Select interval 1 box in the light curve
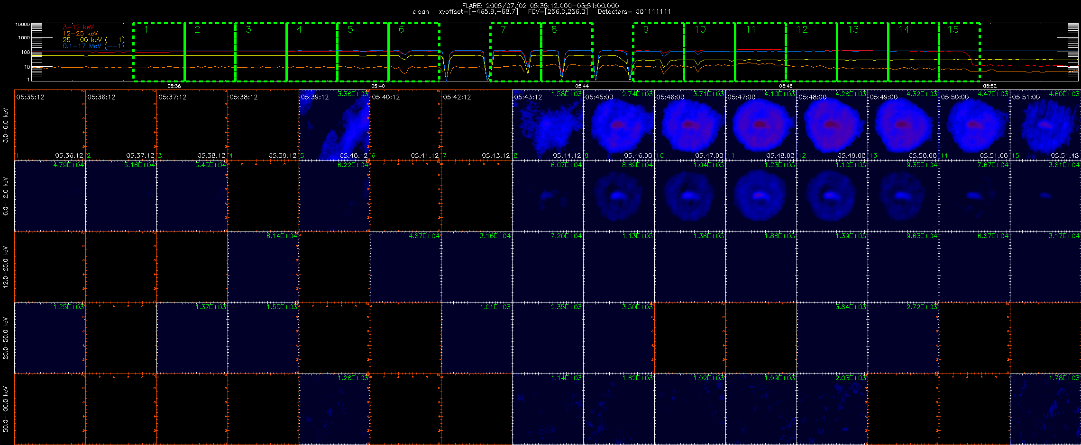This screenshot has width=1081, height=445. [x=159, y=52]
